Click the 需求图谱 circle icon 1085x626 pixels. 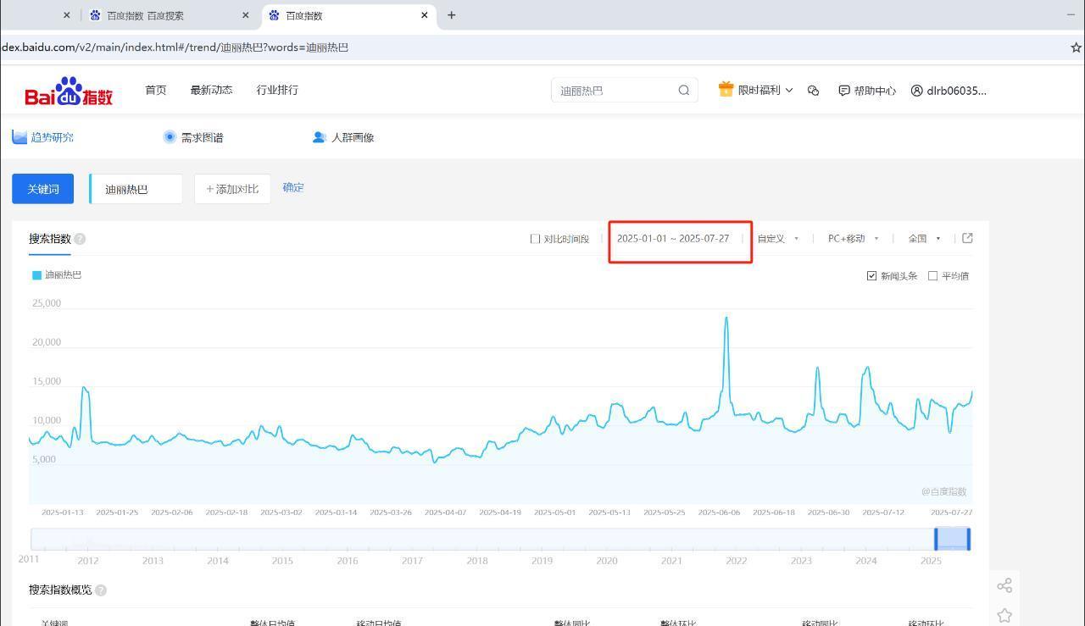170,136
